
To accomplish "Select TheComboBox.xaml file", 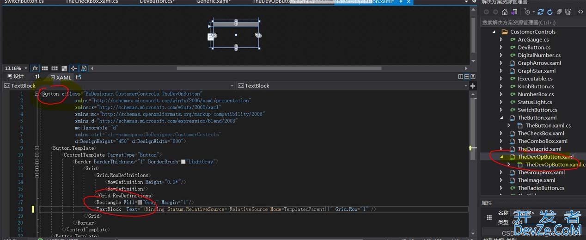I will click(x=543, y=141).
